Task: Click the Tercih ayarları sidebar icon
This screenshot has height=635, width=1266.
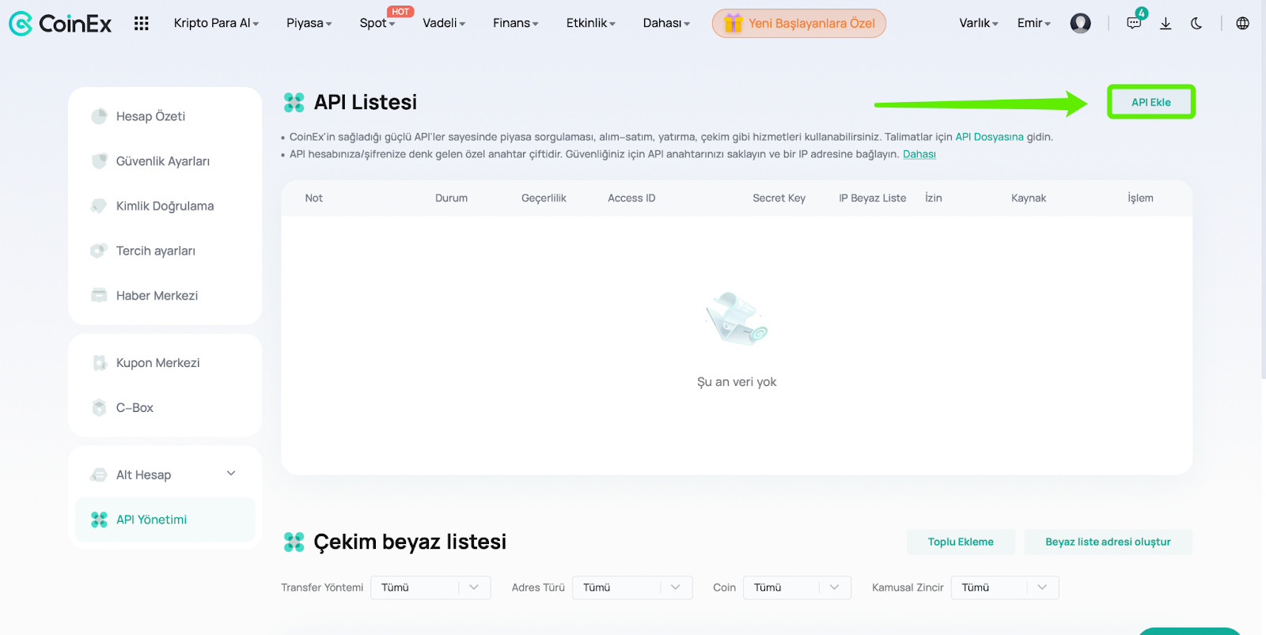Action: (x=99, y=251)
